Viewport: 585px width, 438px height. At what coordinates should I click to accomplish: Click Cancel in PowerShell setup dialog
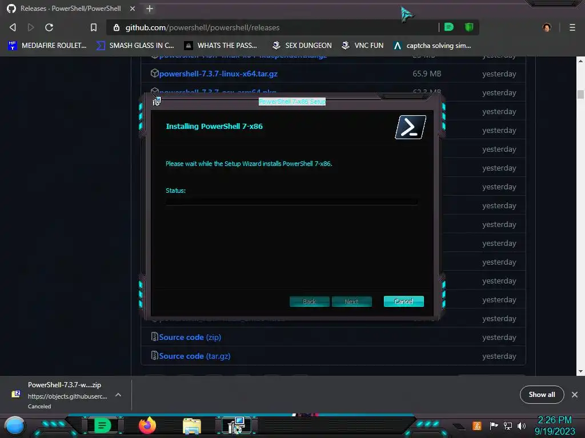click(x=404, y=301)
